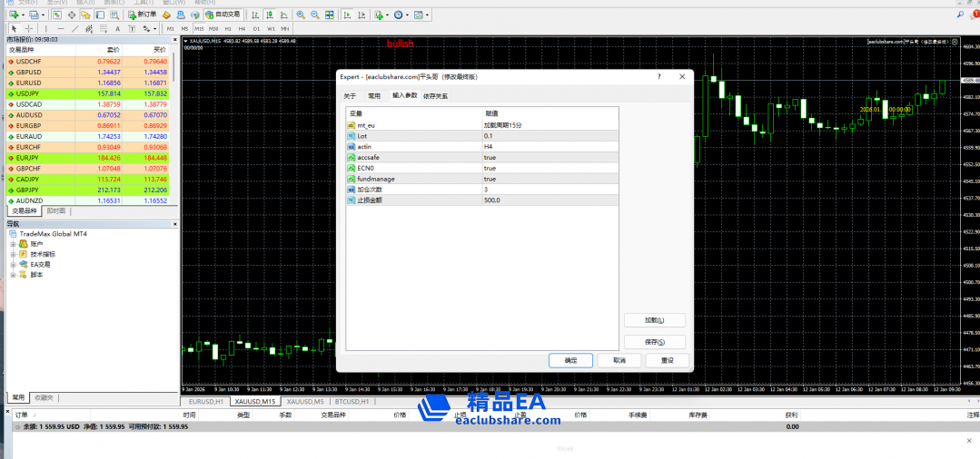Select the M1 timeframe button
The height and width of the screenshot is (459, 980).
point(171,29)
